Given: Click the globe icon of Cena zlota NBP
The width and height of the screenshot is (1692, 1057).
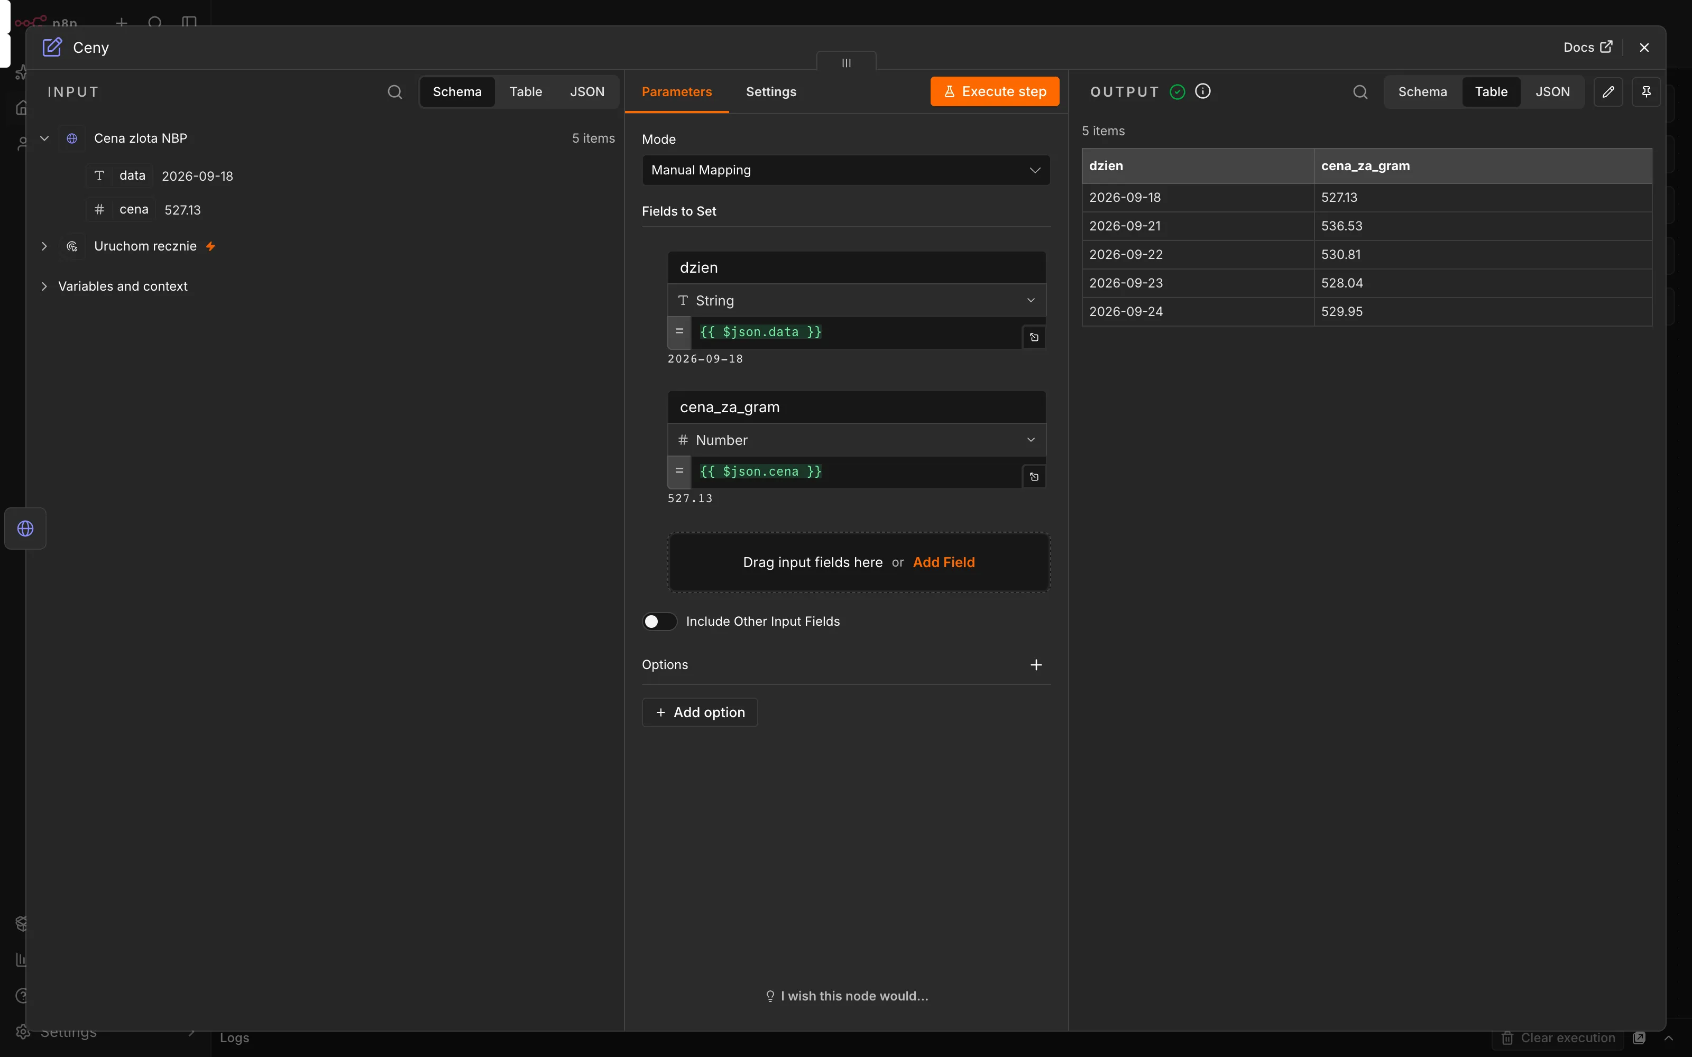Looking at the screenshot, I should [x=72, y=138].
